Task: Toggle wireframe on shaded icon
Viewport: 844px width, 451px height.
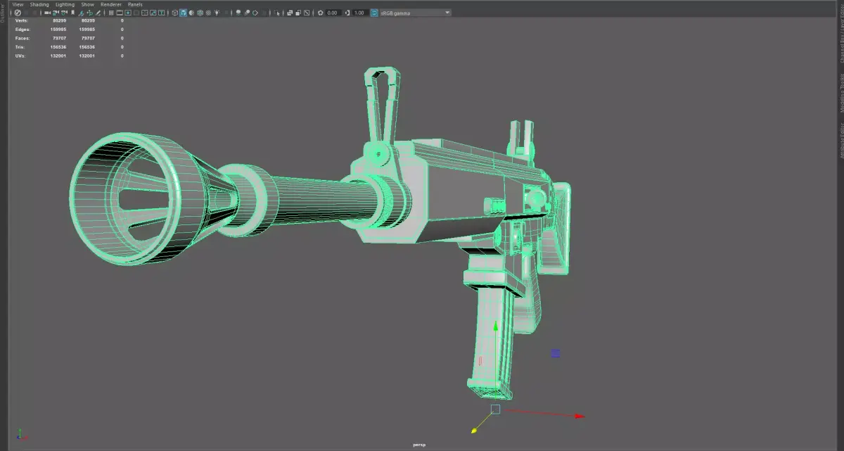Action: 200,13
